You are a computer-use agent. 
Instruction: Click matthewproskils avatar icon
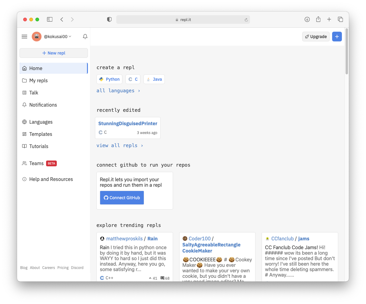click(x=102, y=239)
